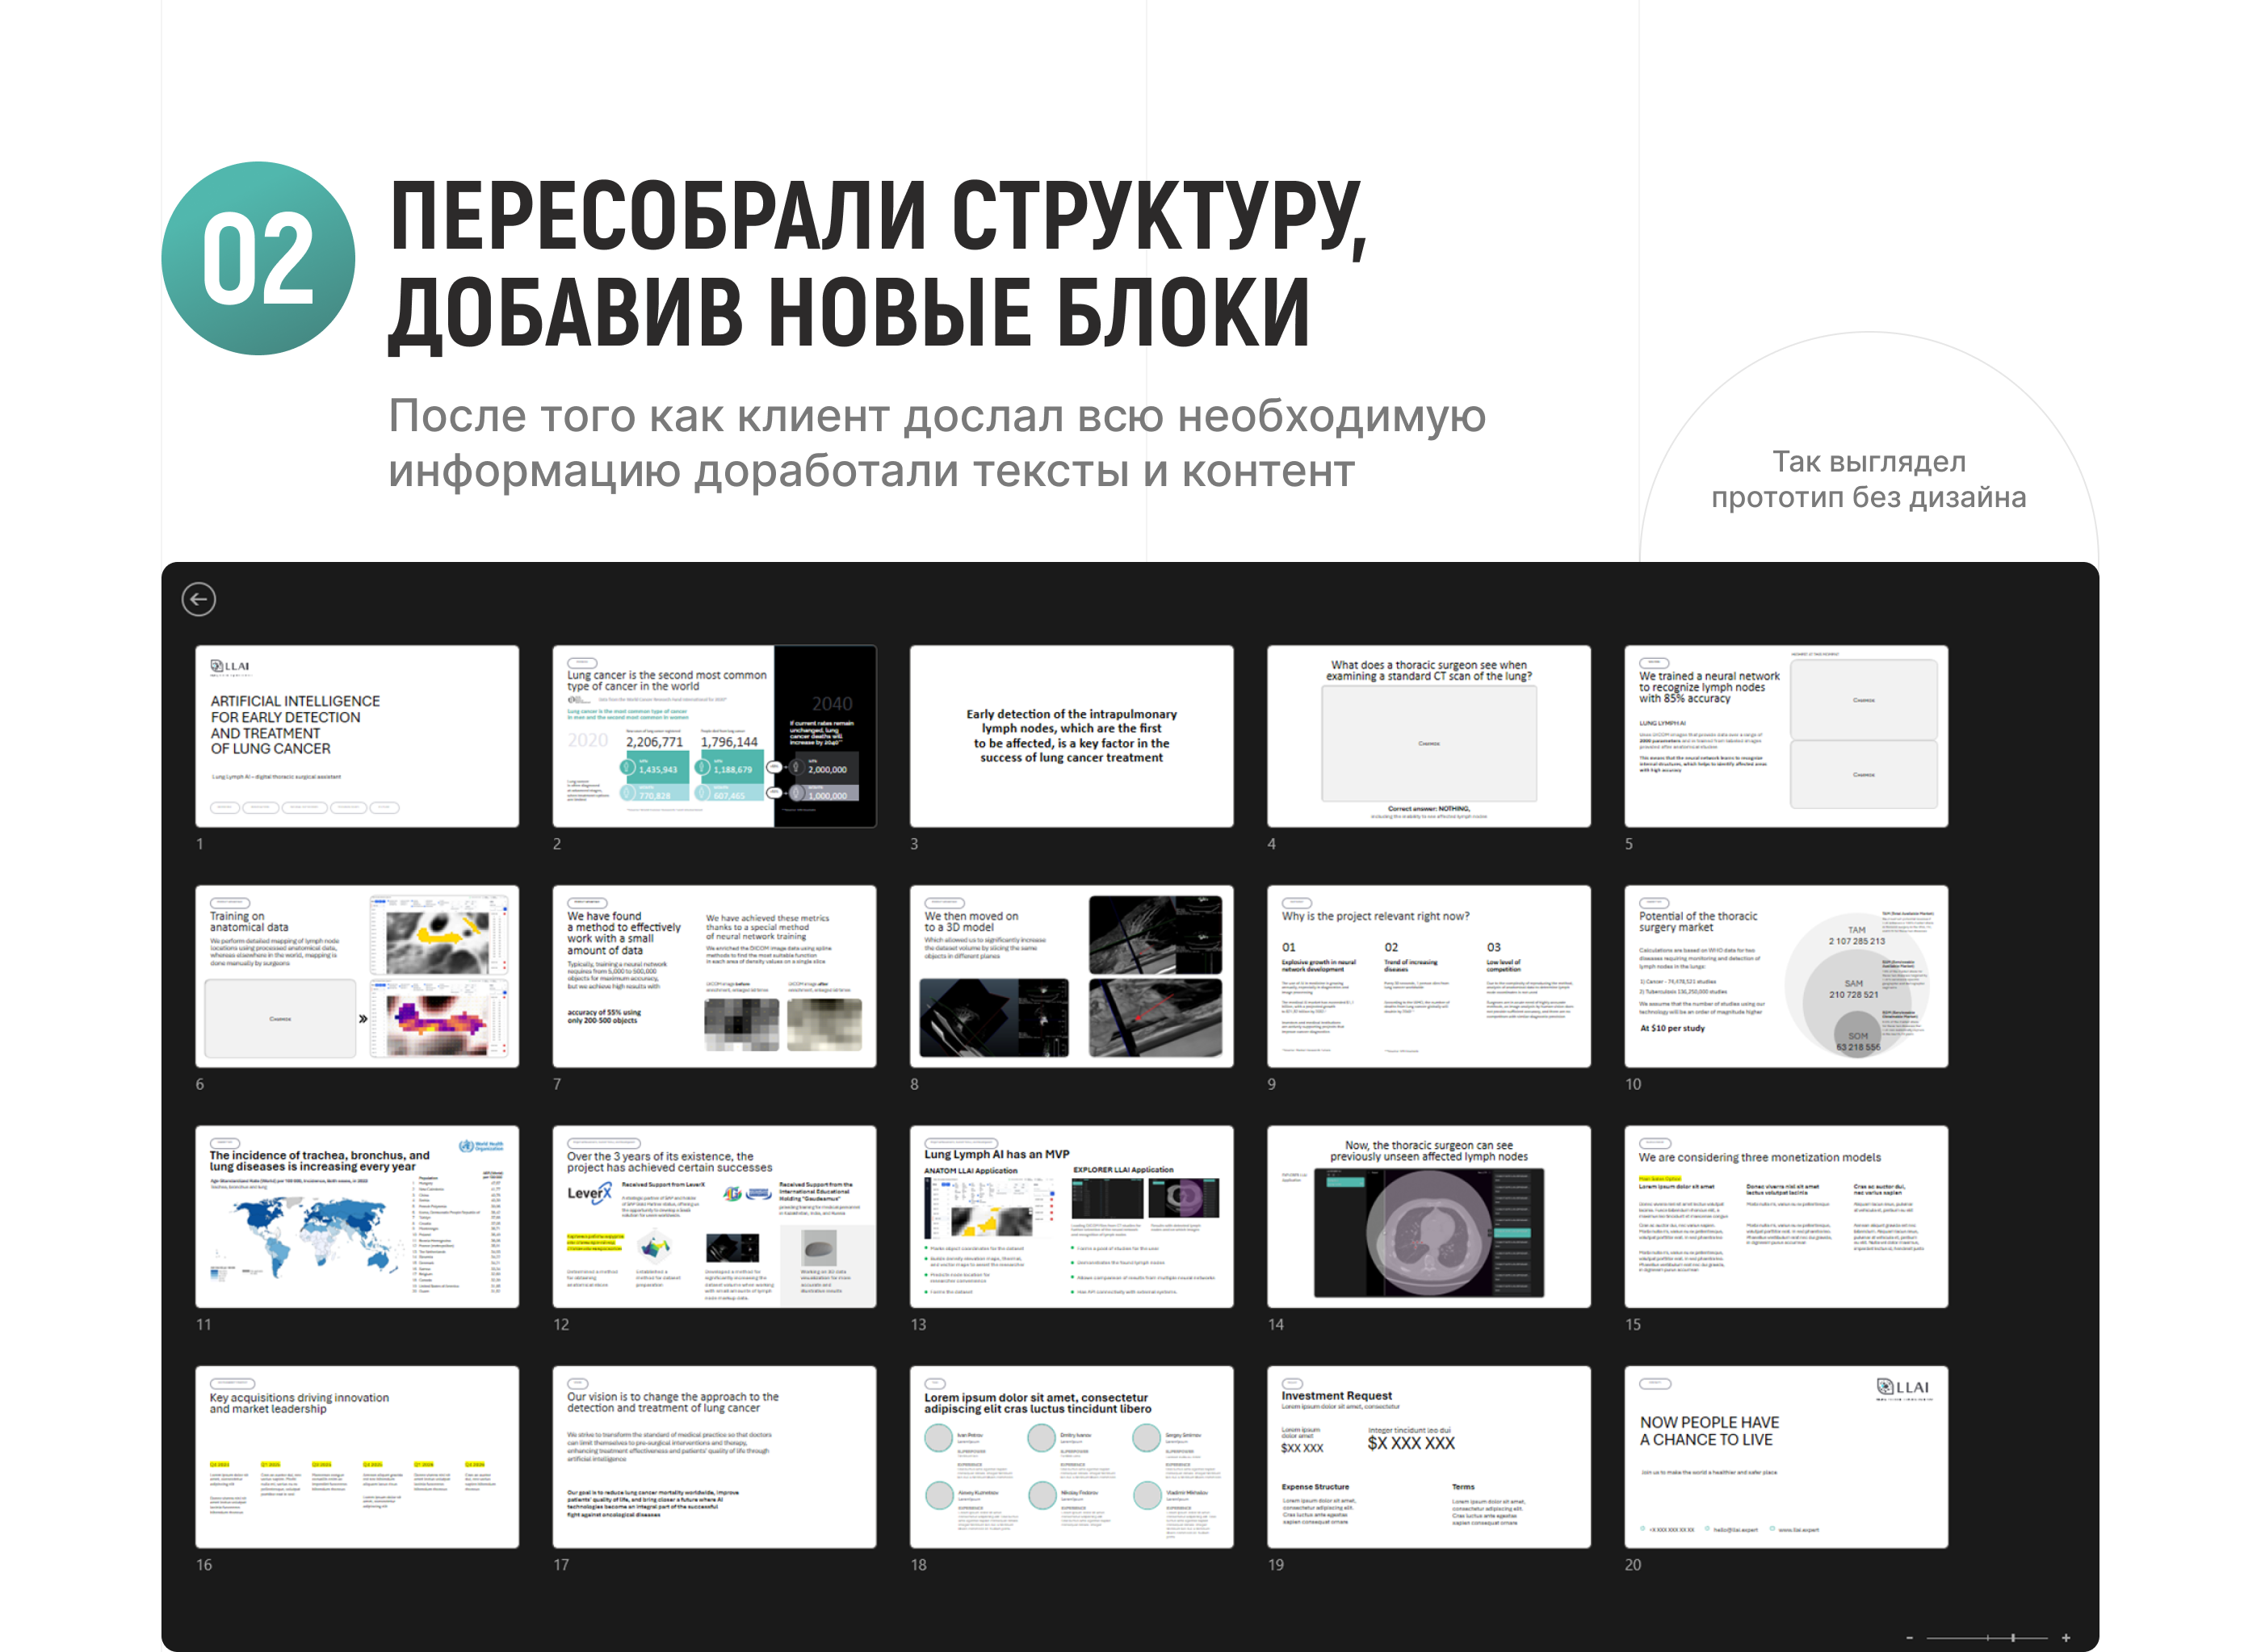Select slide 11 world map incidence thumbnail
The height and width of the screenshot is (1652, 2261).
pyautogui.click(x=357, y=1216)
